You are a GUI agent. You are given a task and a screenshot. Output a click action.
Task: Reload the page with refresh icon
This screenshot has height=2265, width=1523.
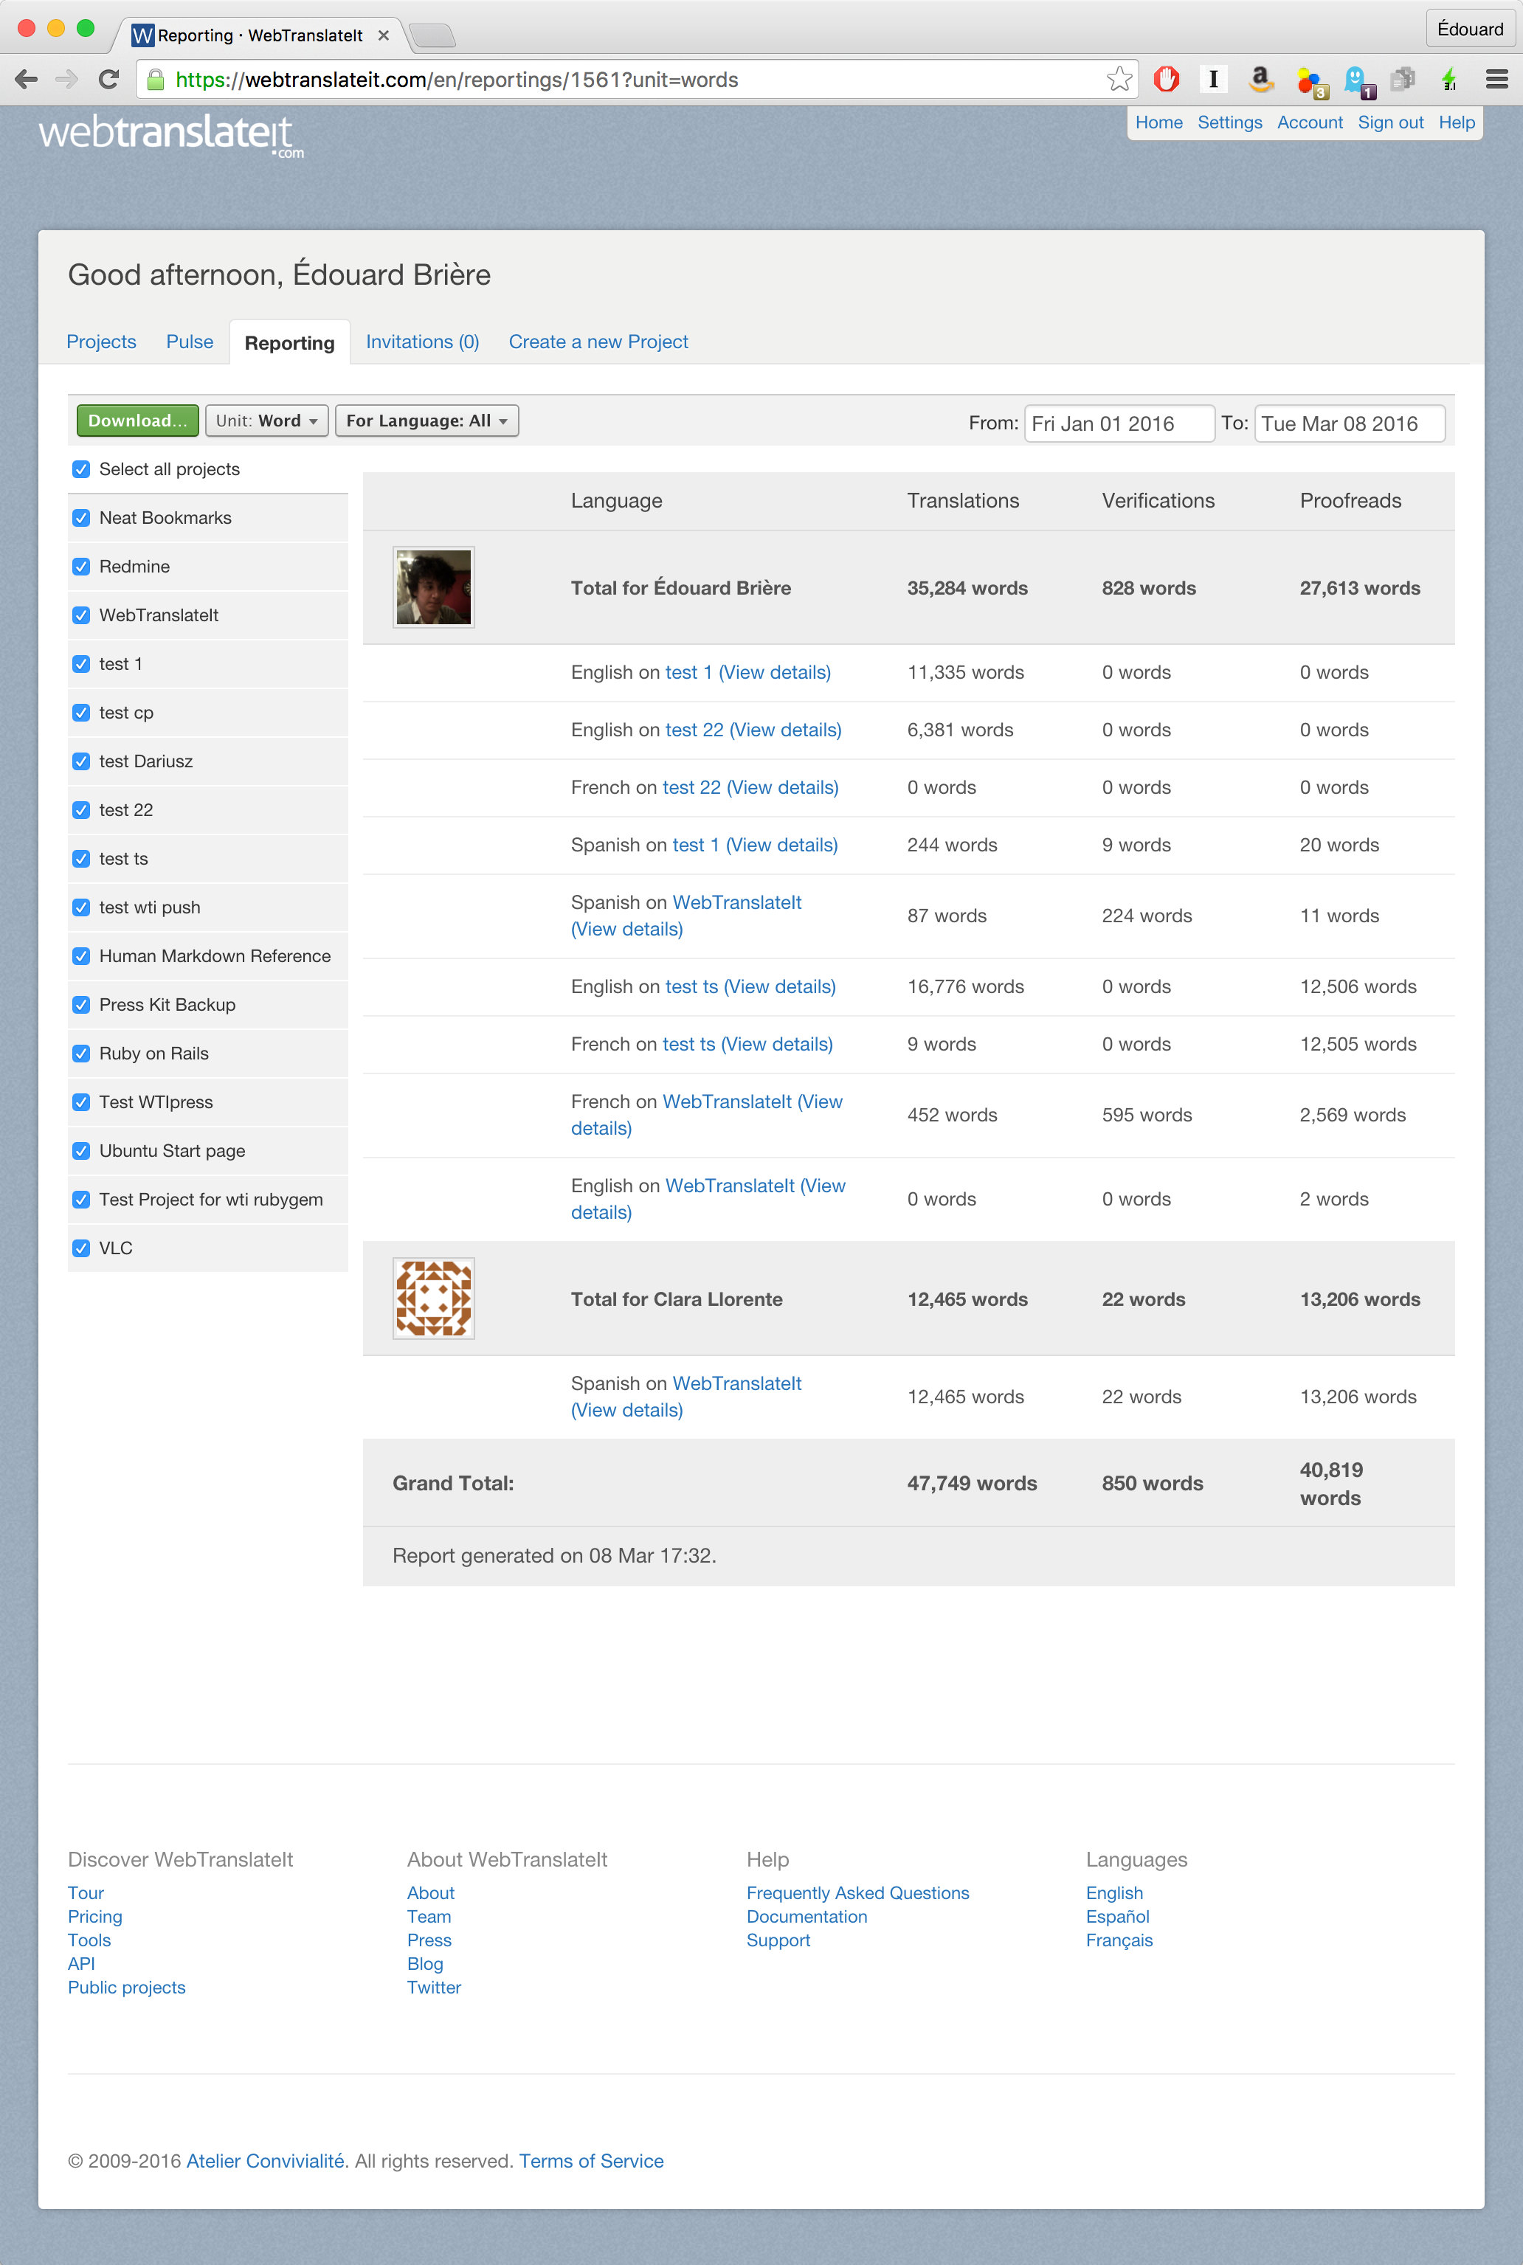[108, 80]
